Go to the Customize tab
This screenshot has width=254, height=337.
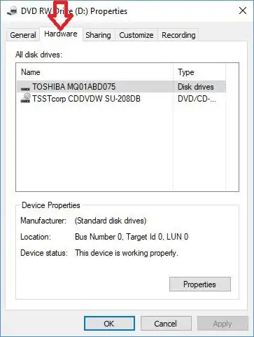pyautogui.click(x=136, y=35)
